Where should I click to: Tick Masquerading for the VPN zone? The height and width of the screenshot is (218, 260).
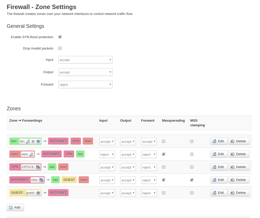[164, 167]
